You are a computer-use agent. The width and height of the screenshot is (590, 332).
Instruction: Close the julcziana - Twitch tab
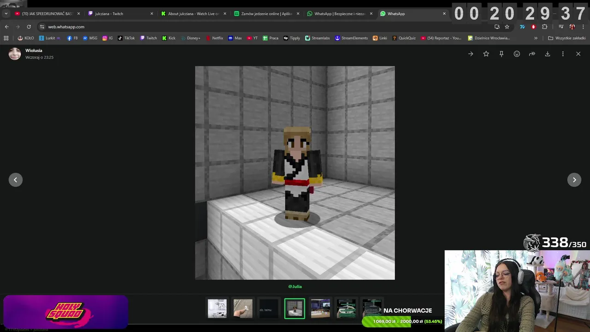tap(152, 14)
